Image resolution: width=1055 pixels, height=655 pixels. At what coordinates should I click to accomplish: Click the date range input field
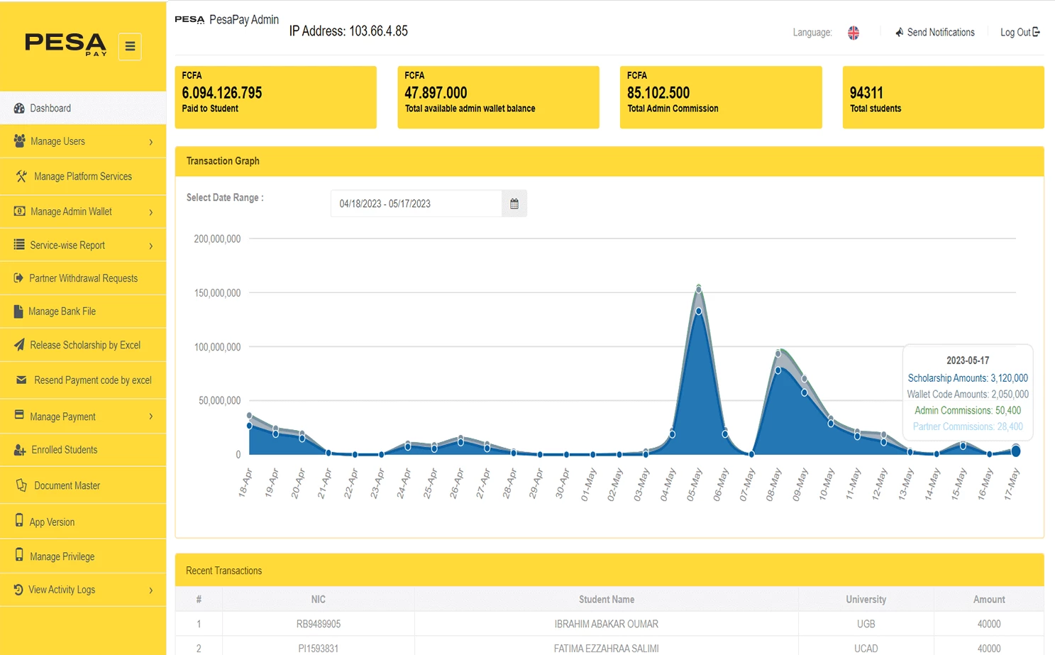[416, 203]
